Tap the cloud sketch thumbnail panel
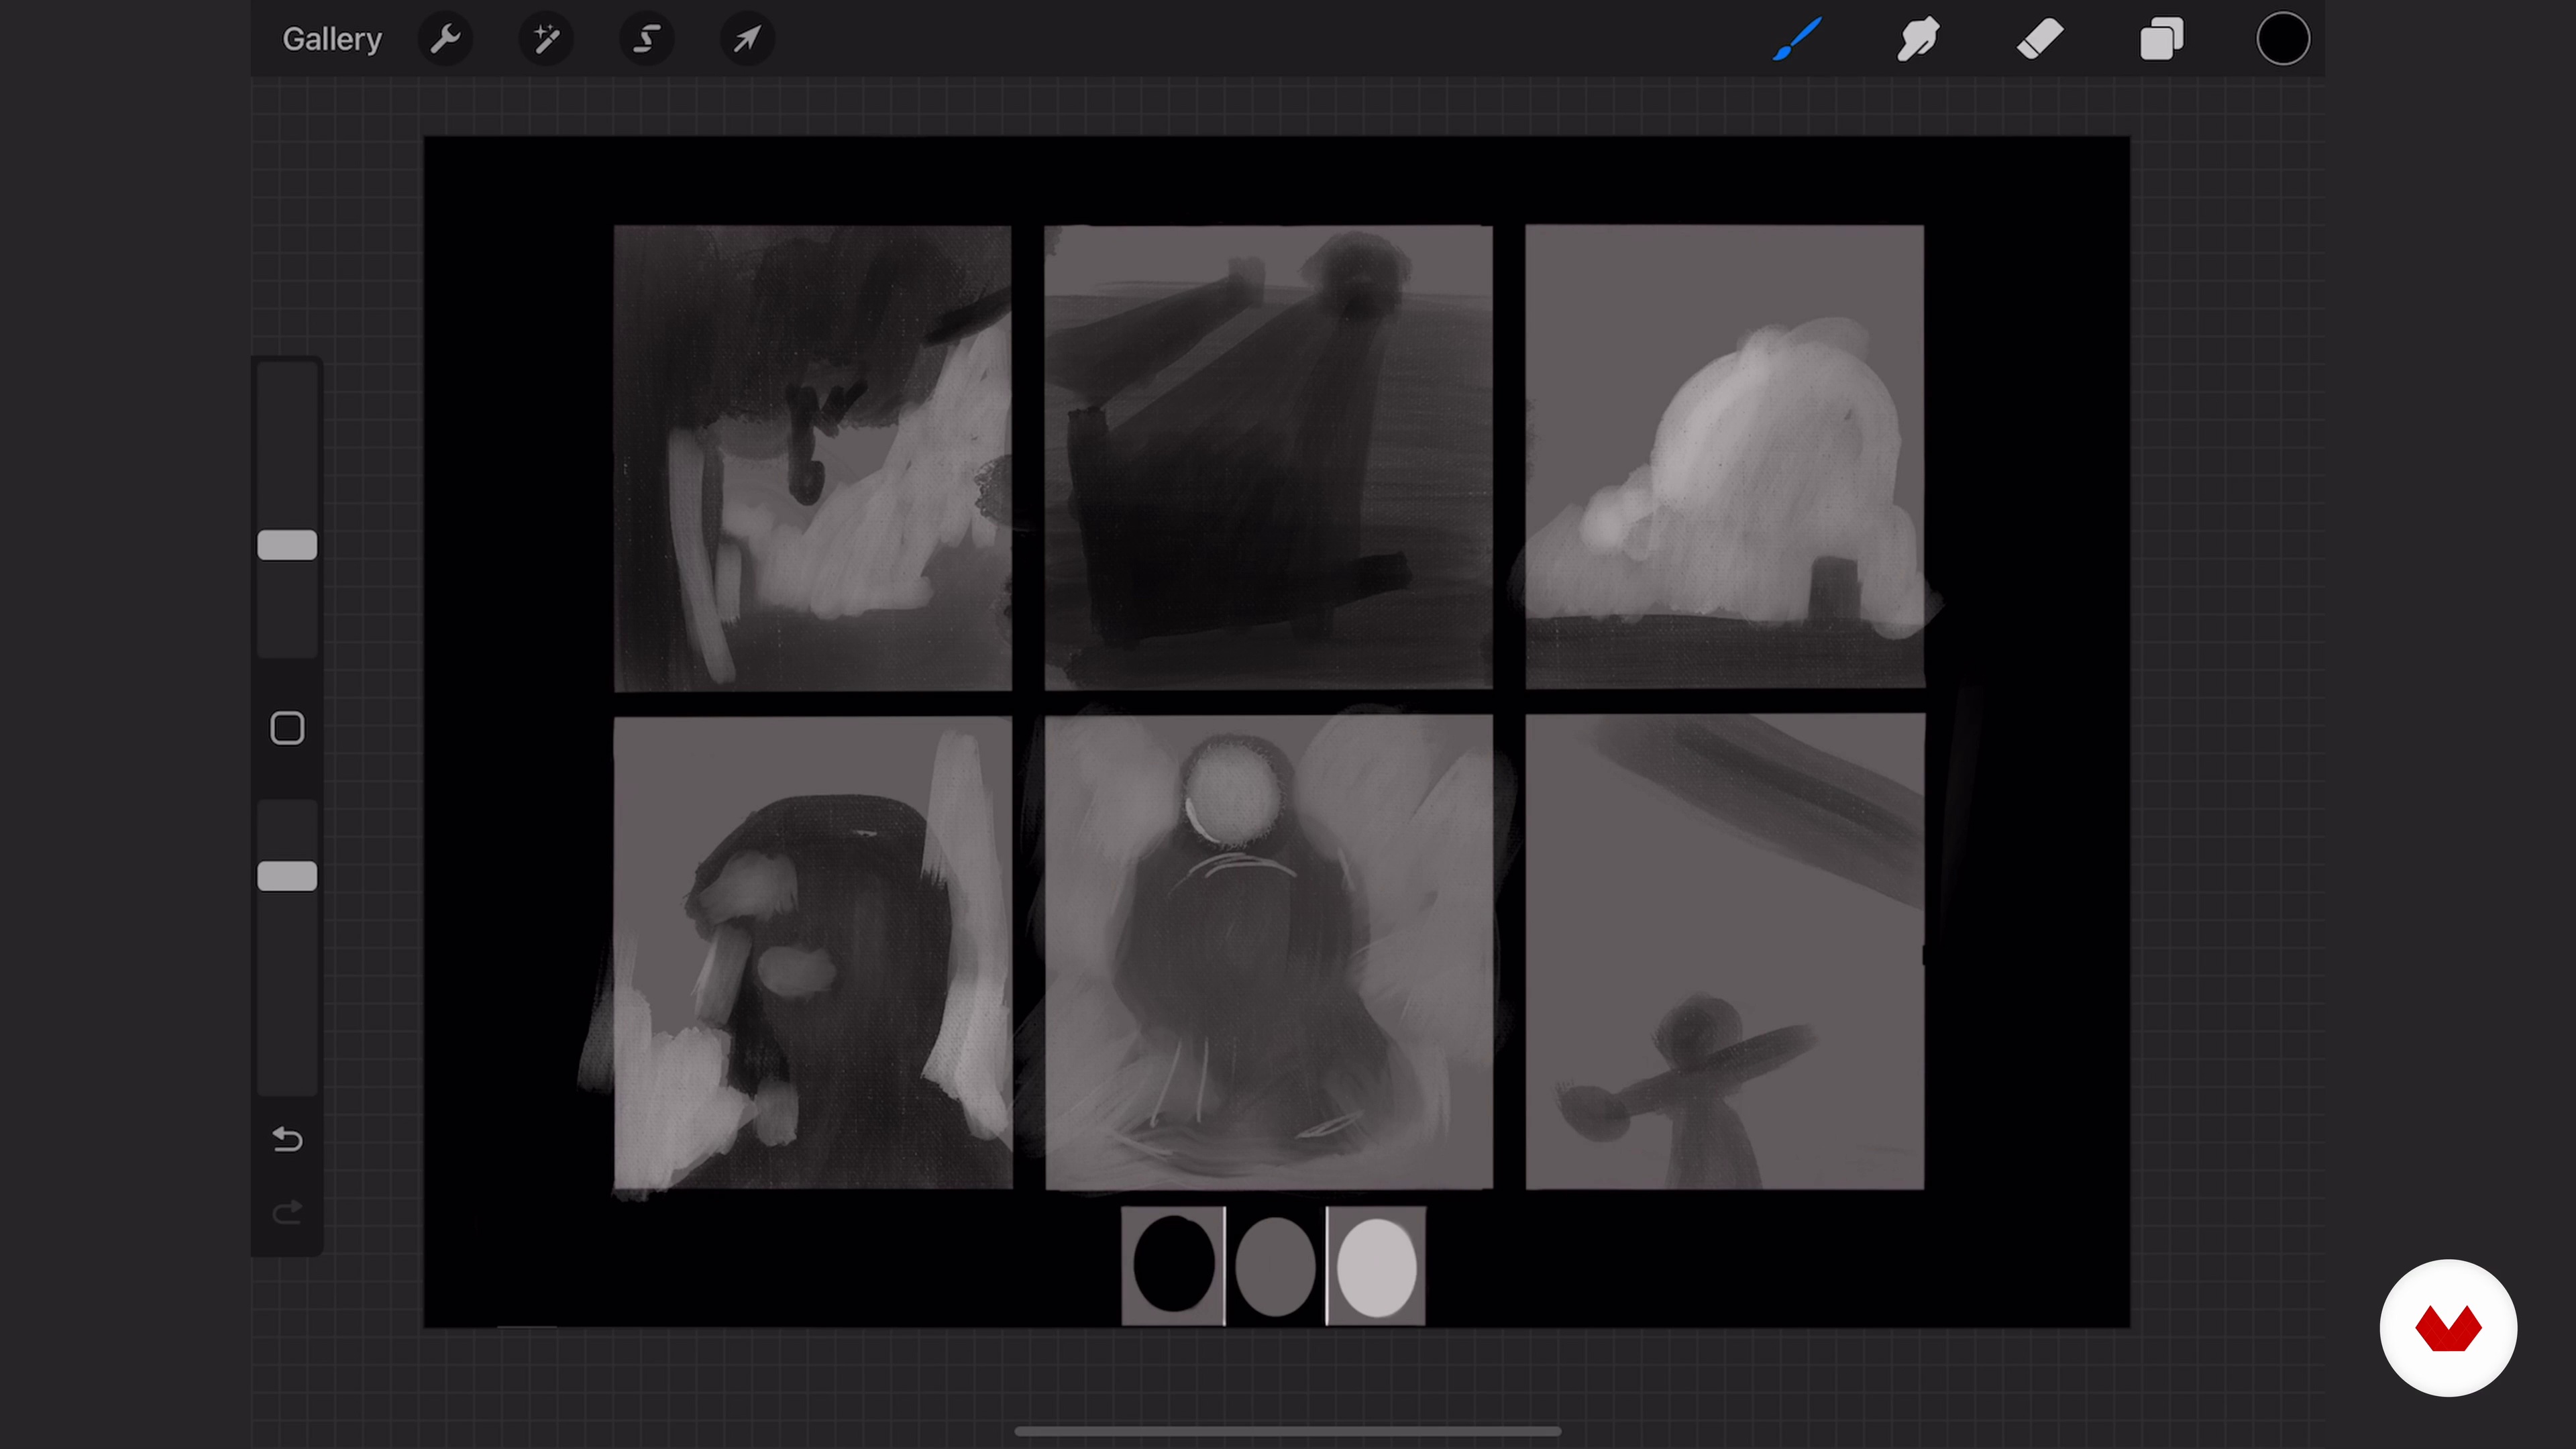The image size is (2576, 1449). [1724, 457]
